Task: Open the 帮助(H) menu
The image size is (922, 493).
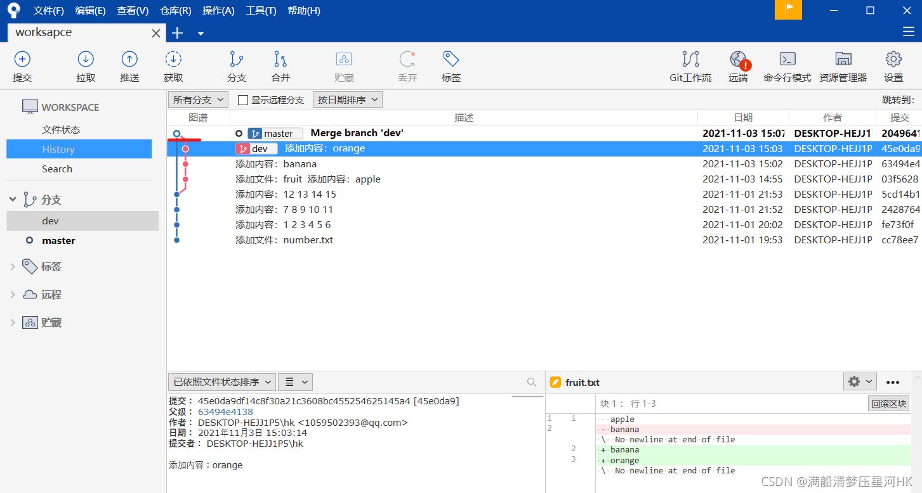Action: click(x=304, y=11)
